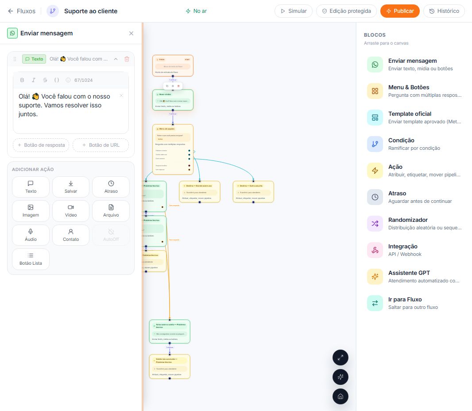Screen dimensions: 472x411
Task: Add Texto action
Action: pos(31,187)
